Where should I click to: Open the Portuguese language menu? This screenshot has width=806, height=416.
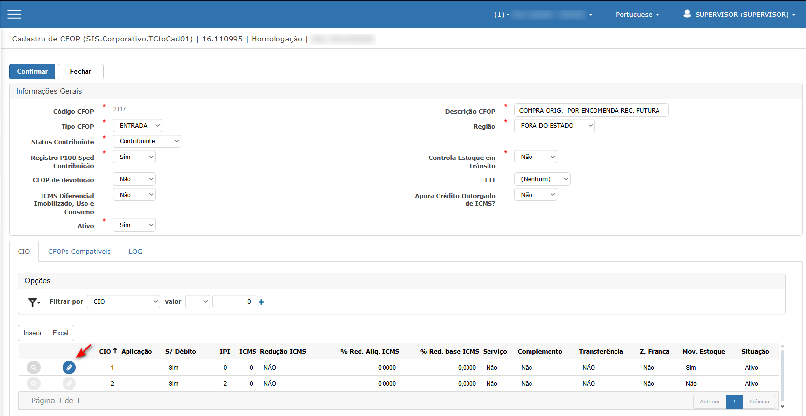[x=637, y=14]
